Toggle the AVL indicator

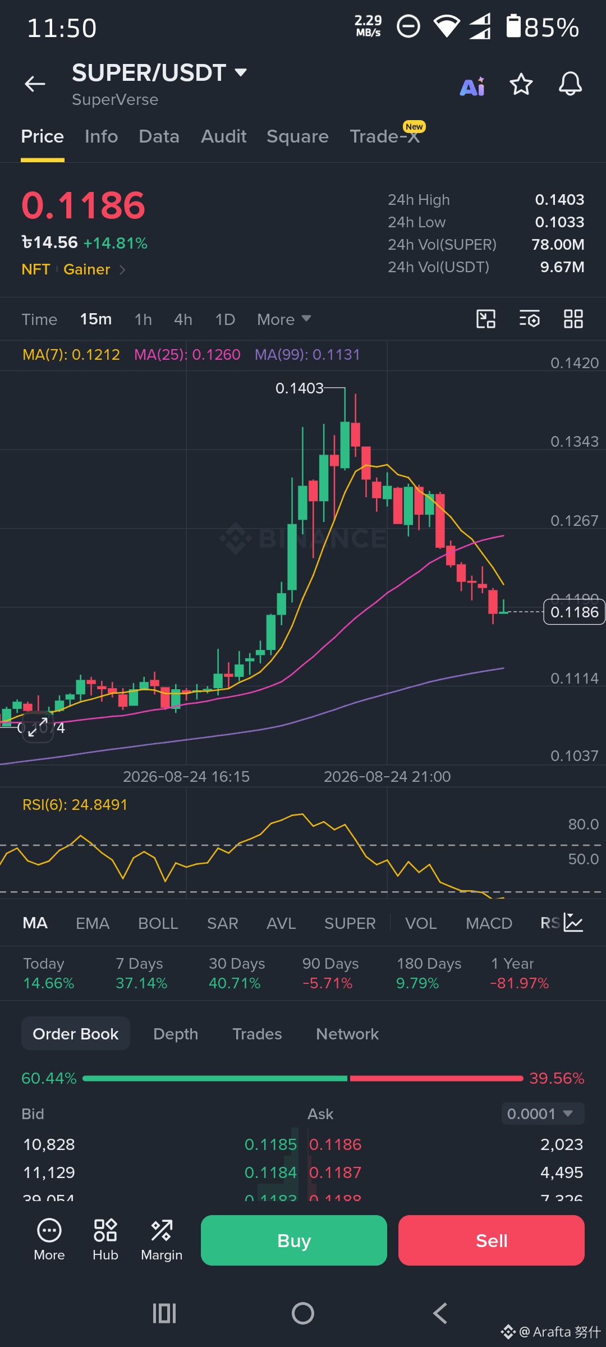click(x=281, y=923)
